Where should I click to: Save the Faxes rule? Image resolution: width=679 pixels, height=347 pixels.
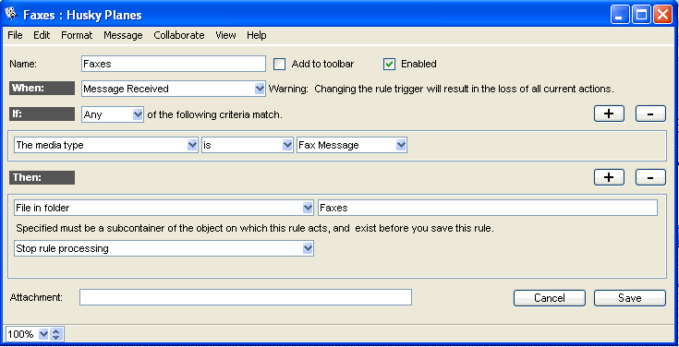(x=630, y=298)
